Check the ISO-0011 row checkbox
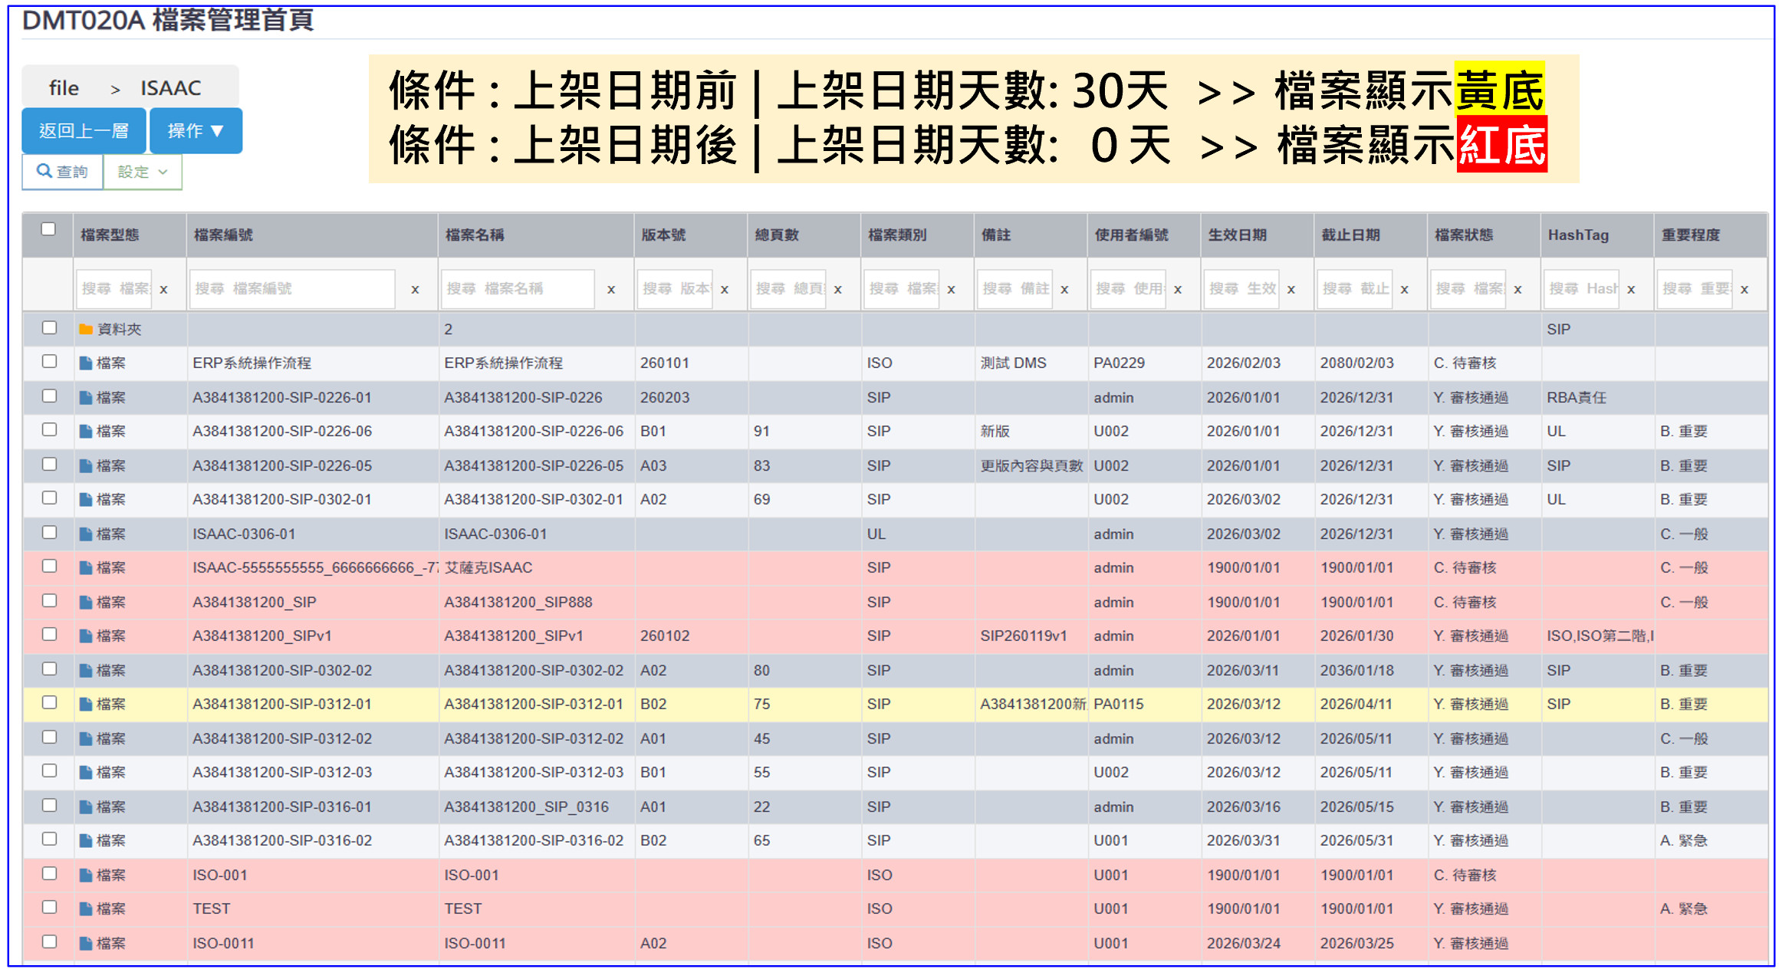The image size is (1779, 969). (x=49, y=942)
